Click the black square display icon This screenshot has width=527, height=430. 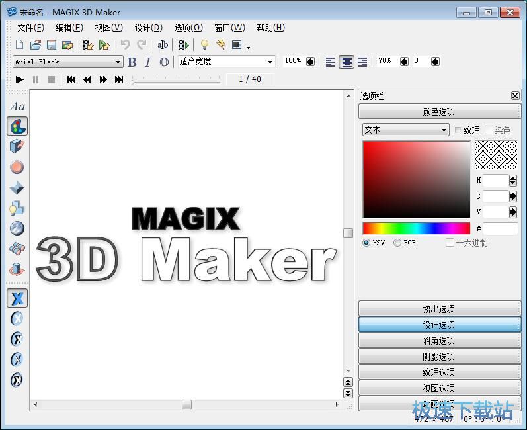[237, 44]
